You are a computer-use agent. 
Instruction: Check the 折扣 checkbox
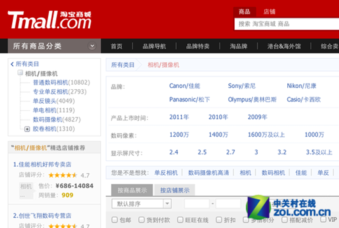tap(219, 220)
